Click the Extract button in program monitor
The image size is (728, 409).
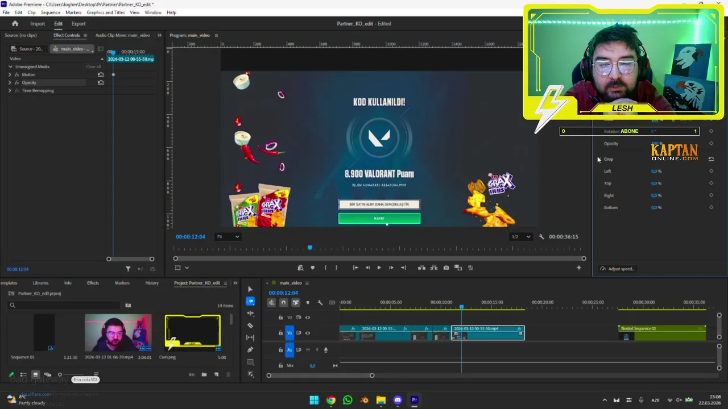[433, 268]
